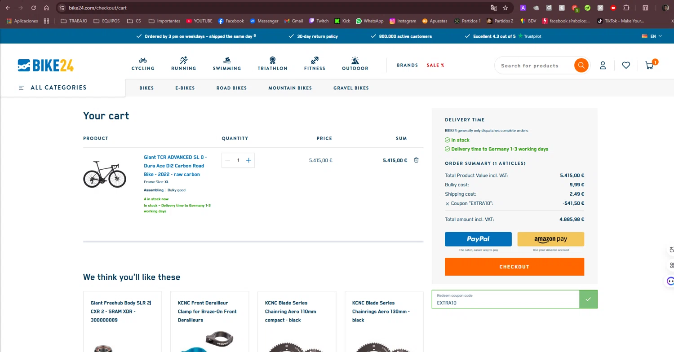Image resolution: width=674 pixels, height=352 pixels.
Task: Remove coupon EXTRA10 with the X icon
Action: point(447,204)
